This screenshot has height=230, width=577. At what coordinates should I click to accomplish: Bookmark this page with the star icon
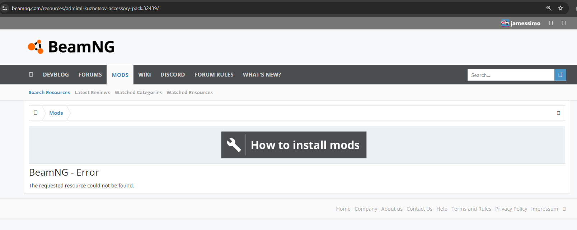[x=560, y=8]
